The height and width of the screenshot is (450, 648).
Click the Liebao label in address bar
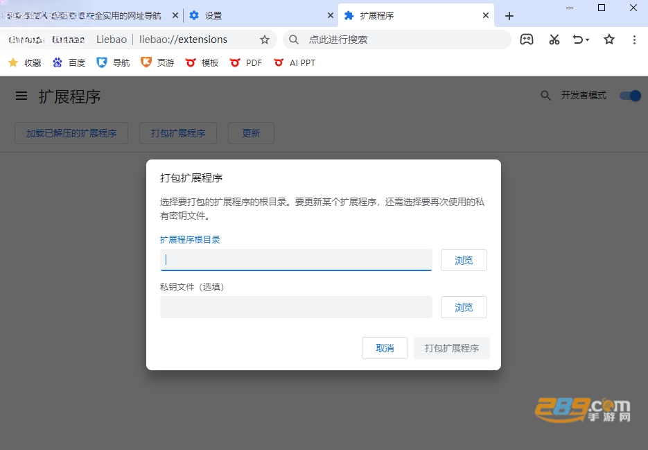[x=112, y=40]
